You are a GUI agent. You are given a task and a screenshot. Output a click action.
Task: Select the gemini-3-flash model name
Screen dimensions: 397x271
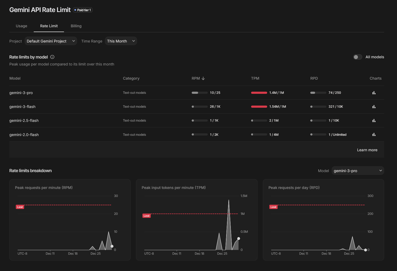point(22,107)
